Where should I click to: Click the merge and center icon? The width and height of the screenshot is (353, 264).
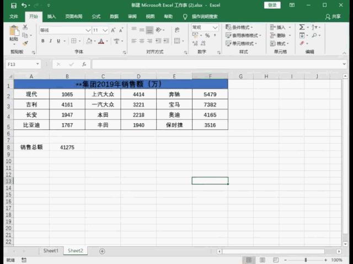pos(177,41)
